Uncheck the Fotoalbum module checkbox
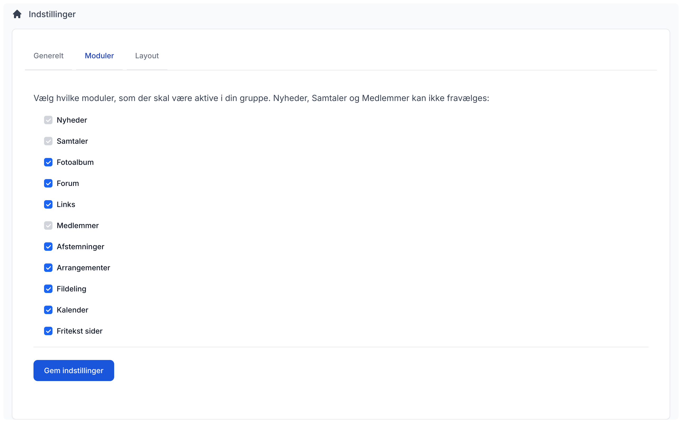The width and height of the screenshot is (682, 423). [48, 162]
